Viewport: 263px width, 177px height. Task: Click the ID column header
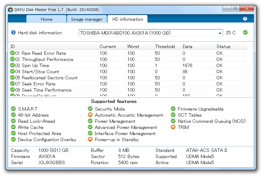pos(53,47)
